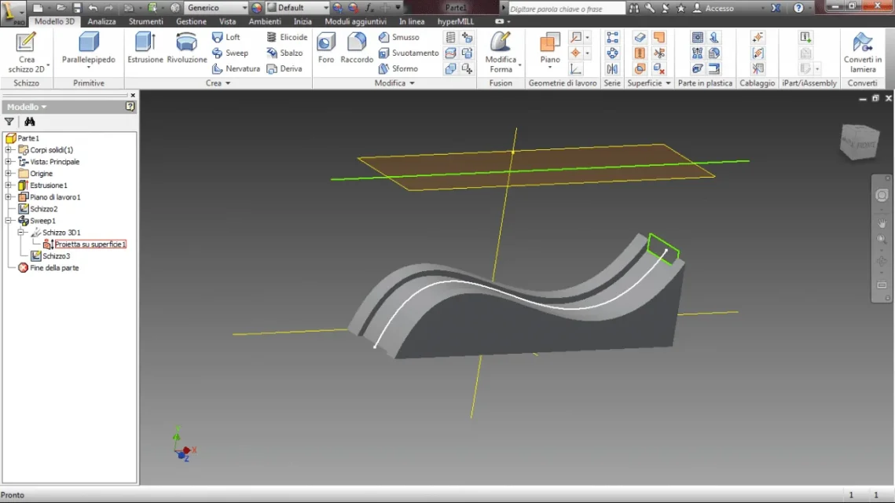This screenshot has height=503, width=895.
Task: Collapse the Sweep1 tree node
Action: coord(9,220)
